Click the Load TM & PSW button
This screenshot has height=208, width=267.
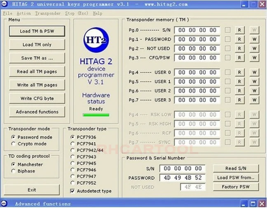tap(37, 31)
